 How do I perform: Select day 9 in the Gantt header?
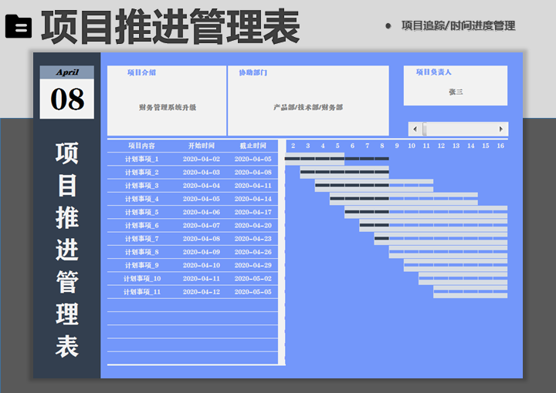click(397, 146)
